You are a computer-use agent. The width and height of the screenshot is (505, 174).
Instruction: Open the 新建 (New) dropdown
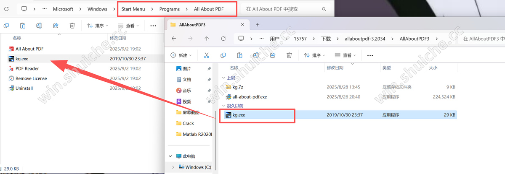click(181, 55)
